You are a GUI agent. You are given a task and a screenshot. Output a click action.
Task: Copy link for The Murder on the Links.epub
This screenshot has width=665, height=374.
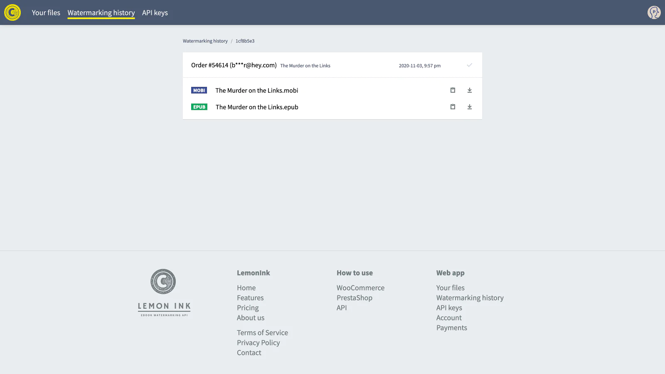coord(453,107)
